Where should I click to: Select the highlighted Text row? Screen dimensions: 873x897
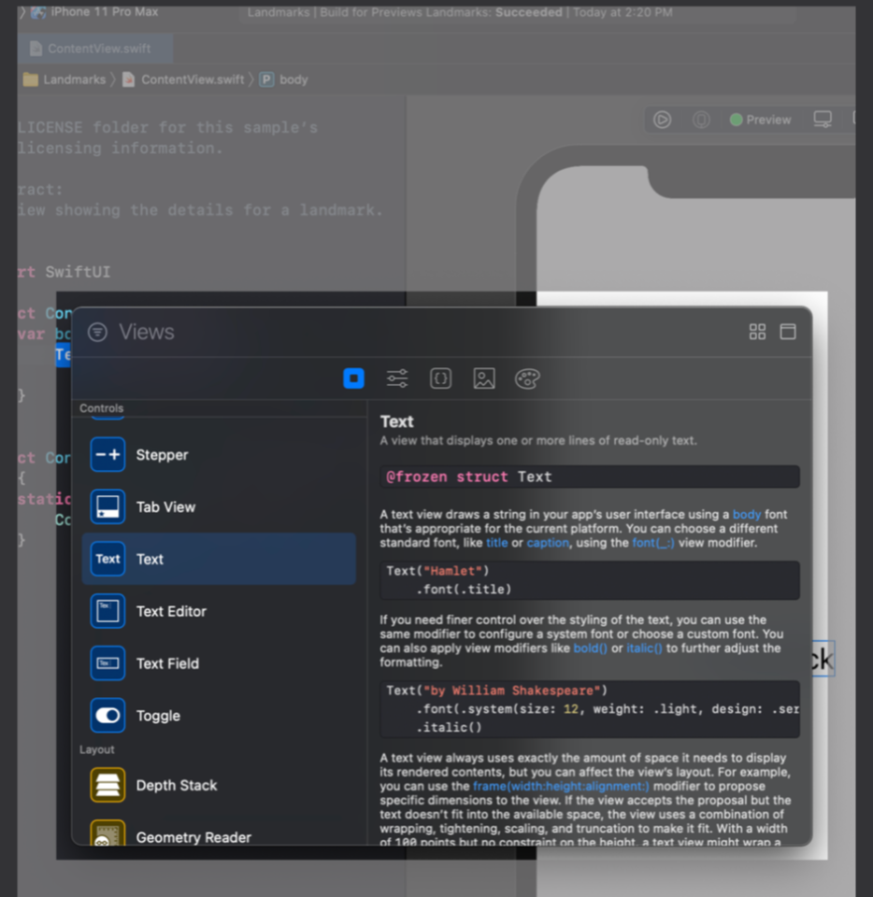pyautogui.click(x=219, y=559)
